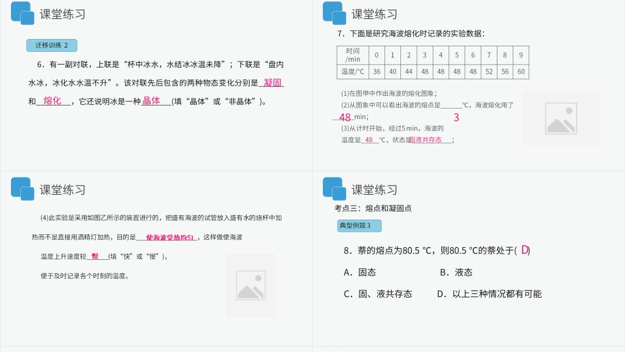Expand the 典型例题 3 badge
625x352 pixels.
coord(359,225)
